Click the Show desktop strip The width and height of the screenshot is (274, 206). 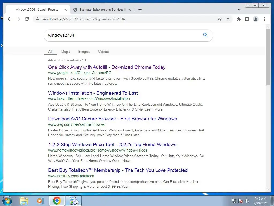(272, 201)
